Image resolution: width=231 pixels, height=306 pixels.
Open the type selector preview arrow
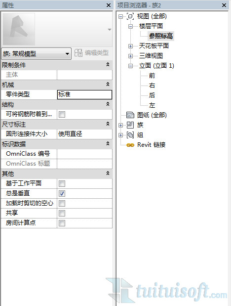(110, 30)
